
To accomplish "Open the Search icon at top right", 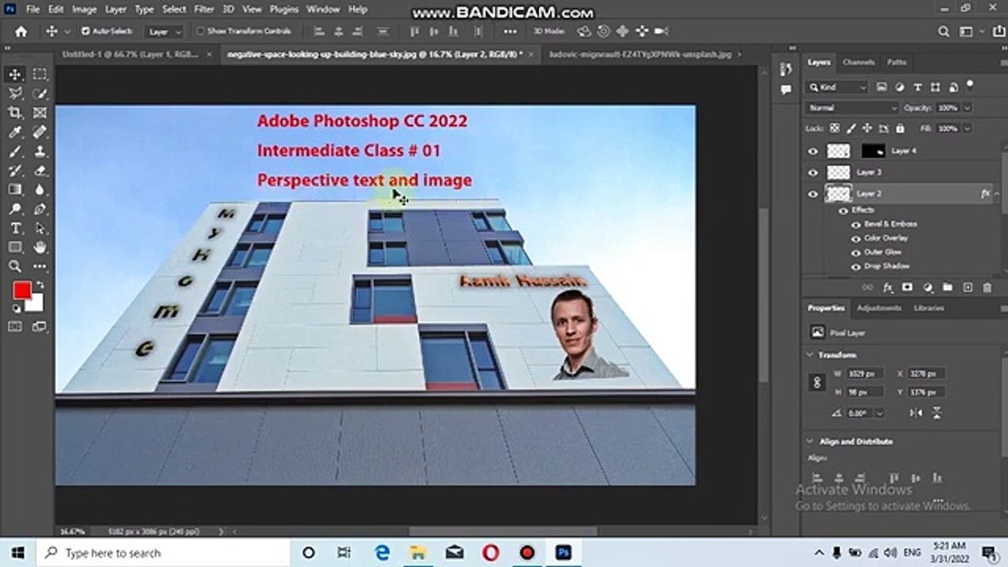I will tap(944, 31).
